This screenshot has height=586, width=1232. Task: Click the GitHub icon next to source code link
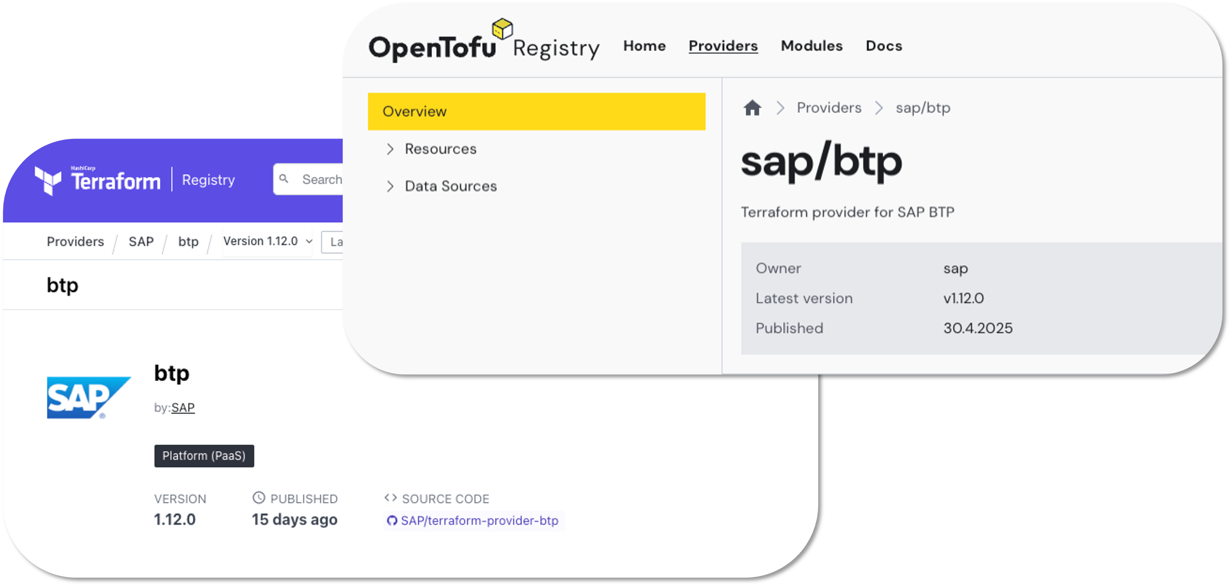click(392, 521)
